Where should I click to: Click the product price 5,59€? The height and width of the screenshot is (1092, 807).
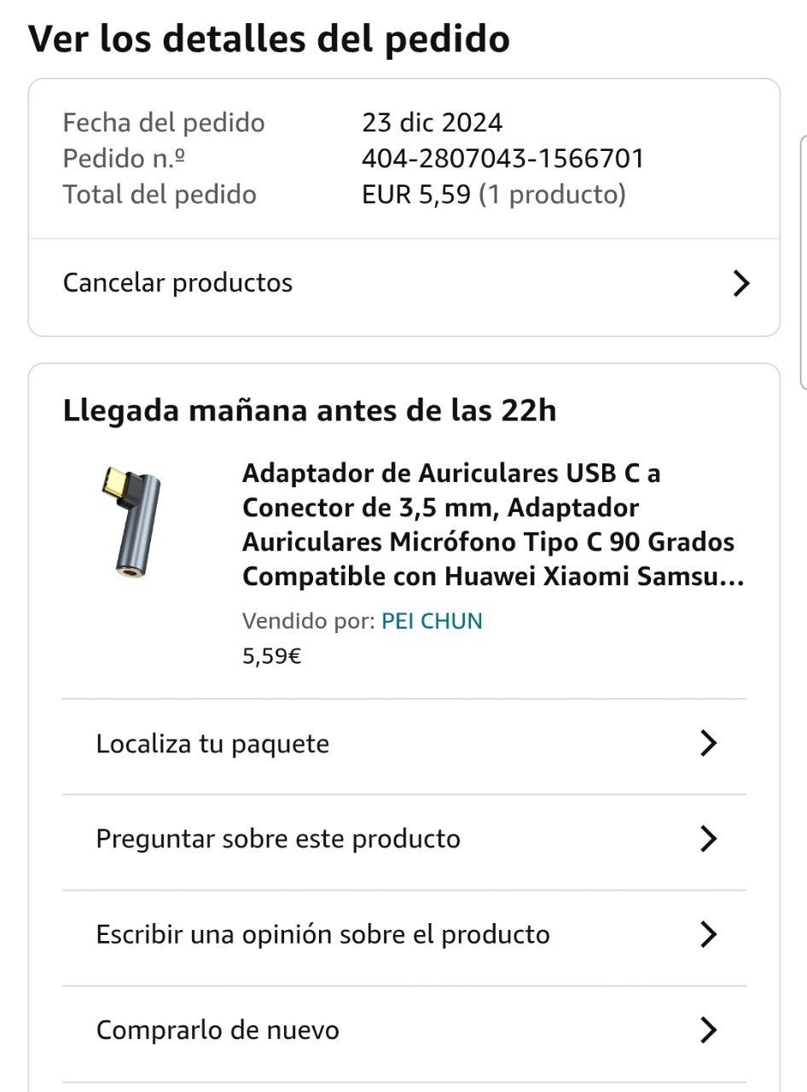pos(271,656)
